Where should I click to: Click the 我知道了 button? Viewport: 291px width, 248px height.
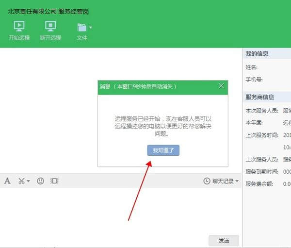[x=163, y=150]
